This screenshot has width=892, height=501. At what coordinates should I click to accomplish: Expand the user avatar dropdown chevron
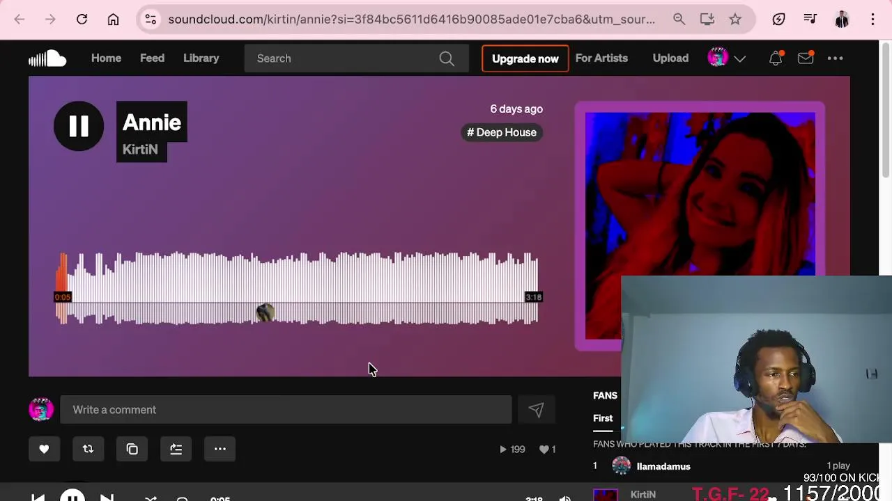pos(740,59)
